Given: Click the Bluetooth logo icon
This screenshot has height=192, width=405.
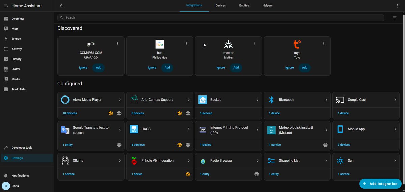Looking at the screenshot, I should pyautogui.click(x=271, y=100).
